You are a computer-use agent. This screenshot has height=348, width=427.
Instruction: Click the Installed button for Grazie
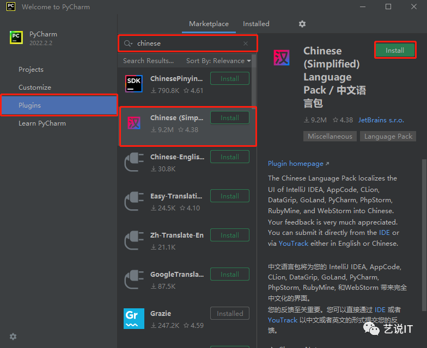[x=230, y=313]
